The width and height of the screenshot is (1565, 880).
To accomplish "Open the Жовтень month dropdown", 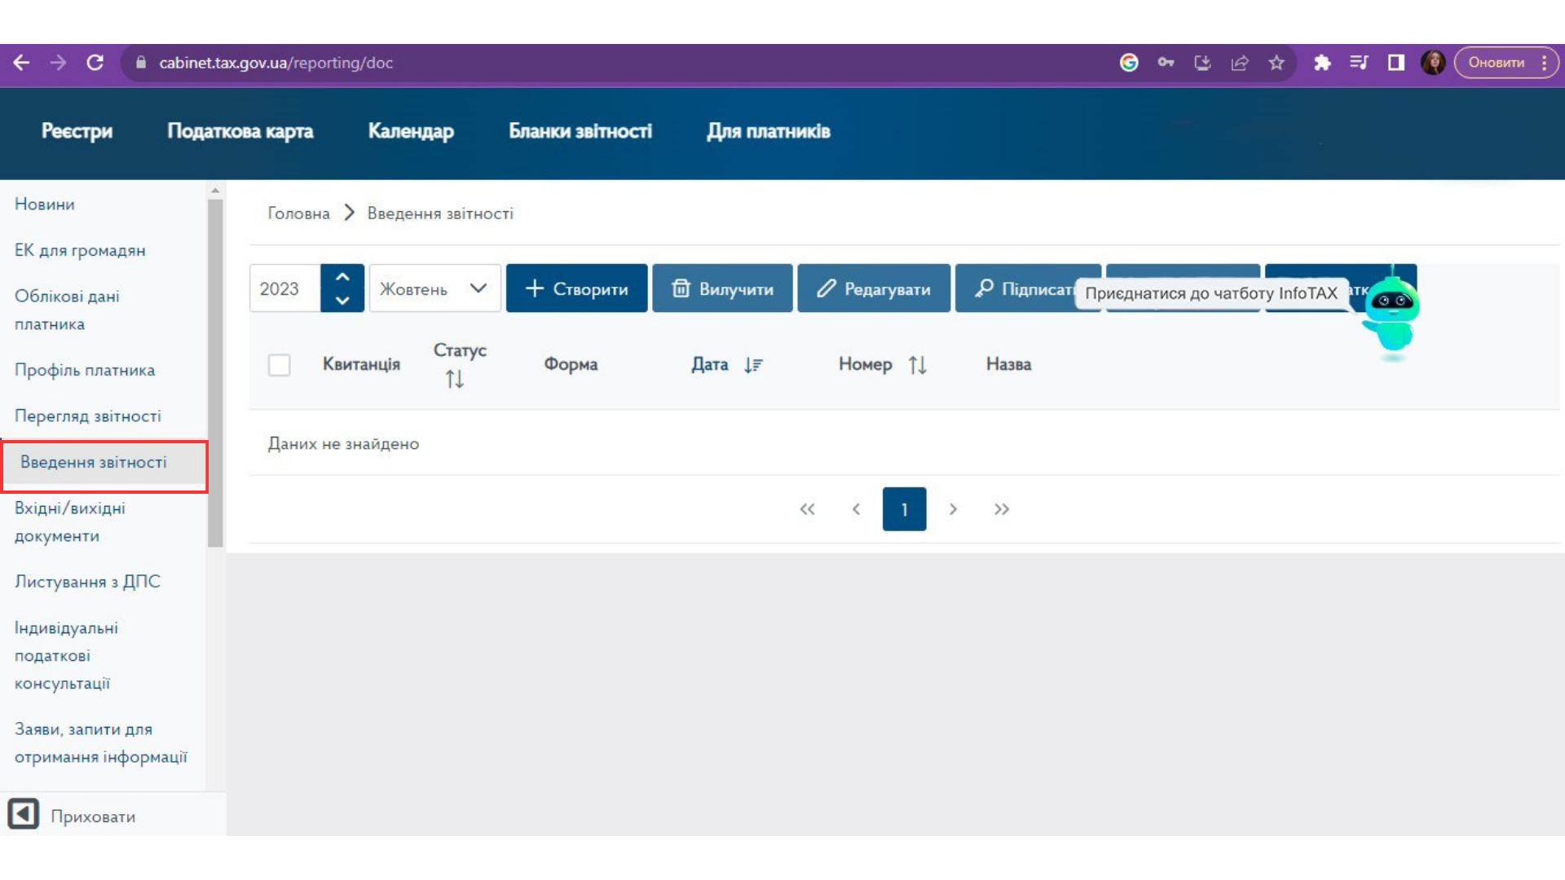I will click(434, 288).
